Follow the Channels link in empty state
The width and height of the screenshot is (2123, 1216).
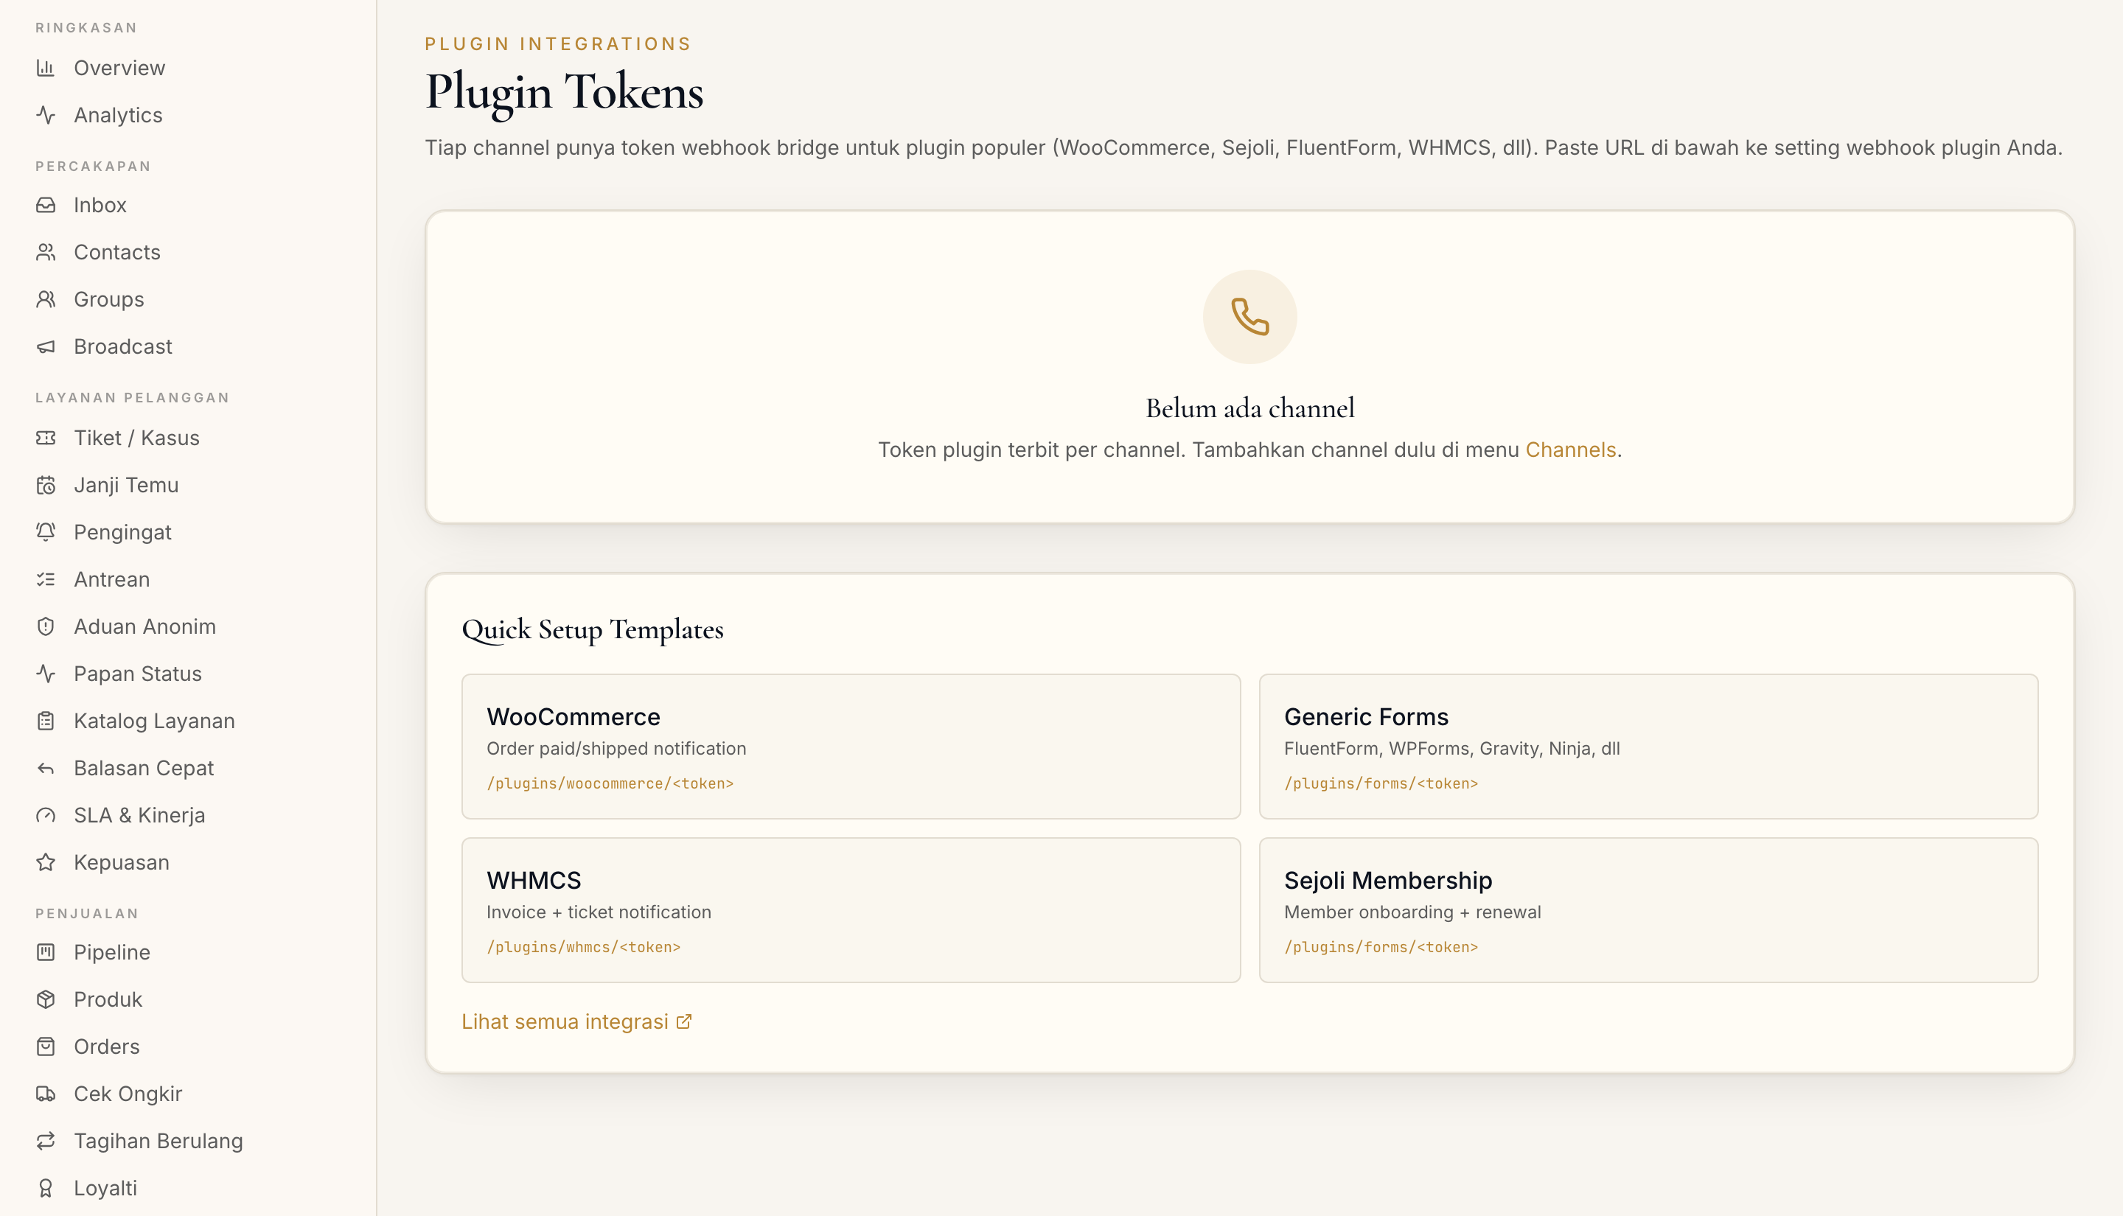coord(1570,450)
